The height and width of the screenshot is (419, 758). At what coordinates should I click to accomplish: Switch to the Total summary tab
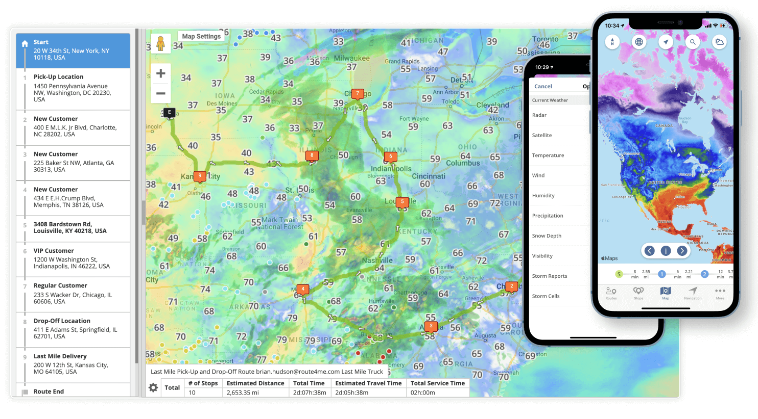point(172,387)
